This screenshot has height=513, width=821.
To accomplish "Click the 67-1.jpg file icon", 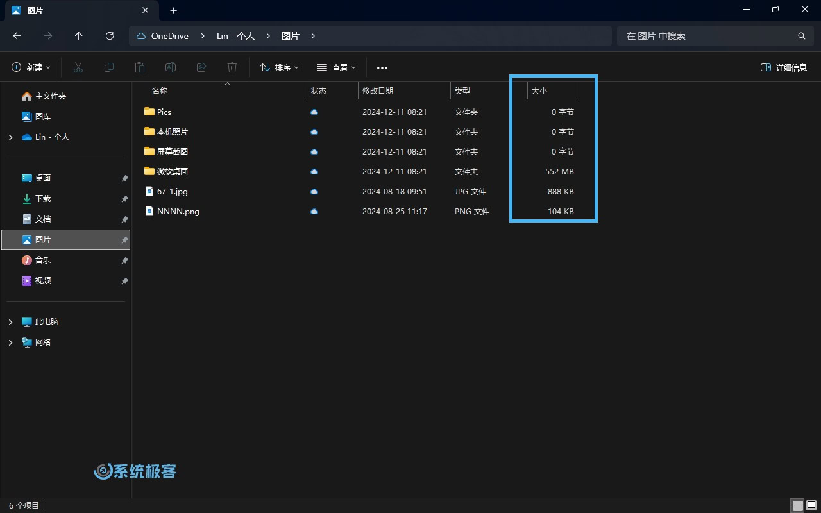I will click(149, 191).
